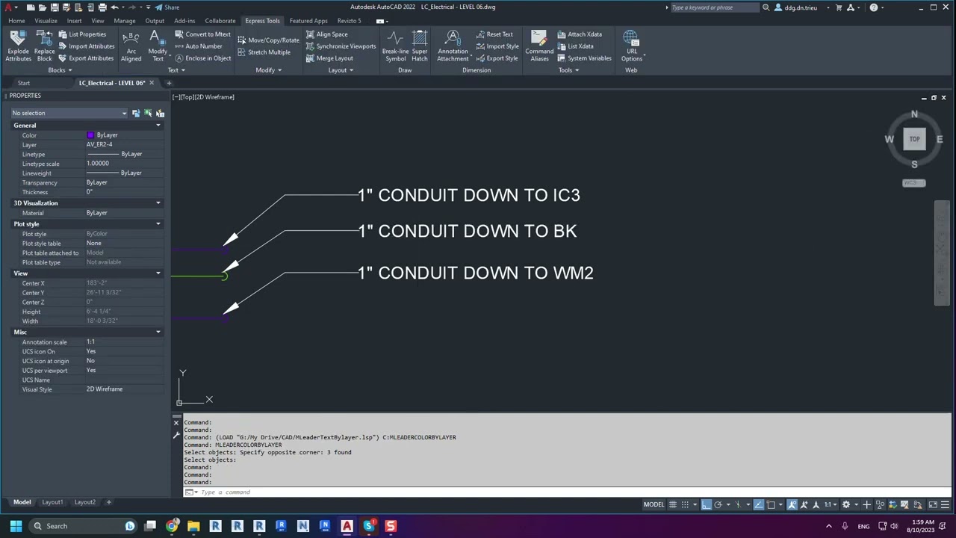The width and height of the screenshot is (956, 538).
Task: Click Import Attributes
Action: coord(86,46)
